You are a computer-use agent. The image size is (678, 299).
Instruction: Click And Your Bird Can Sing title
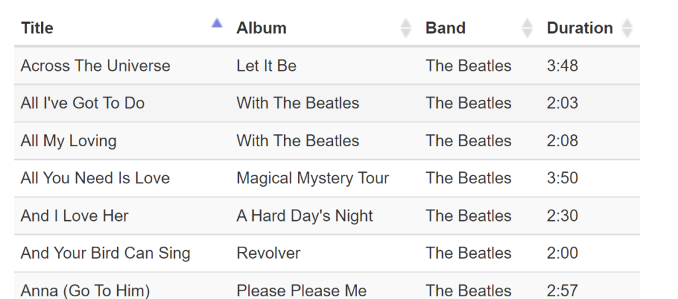tap(105, 253)
